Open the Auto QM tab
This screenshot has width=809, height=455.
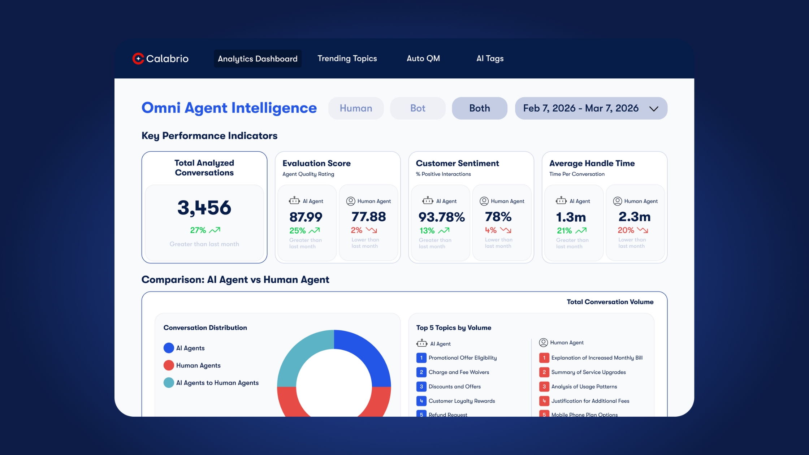[423, 58]
